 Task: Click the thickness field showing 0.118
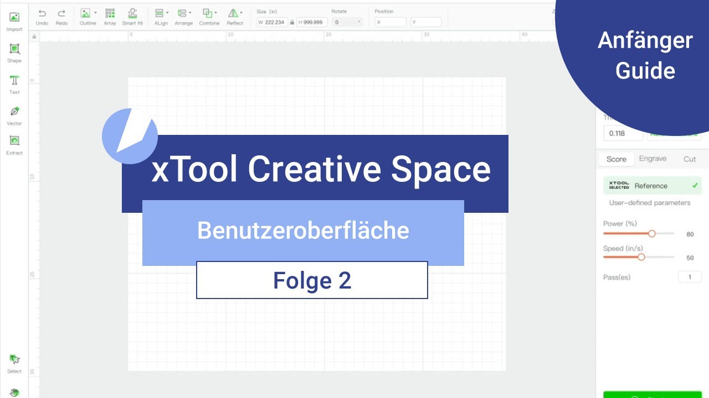coord(623,133)
